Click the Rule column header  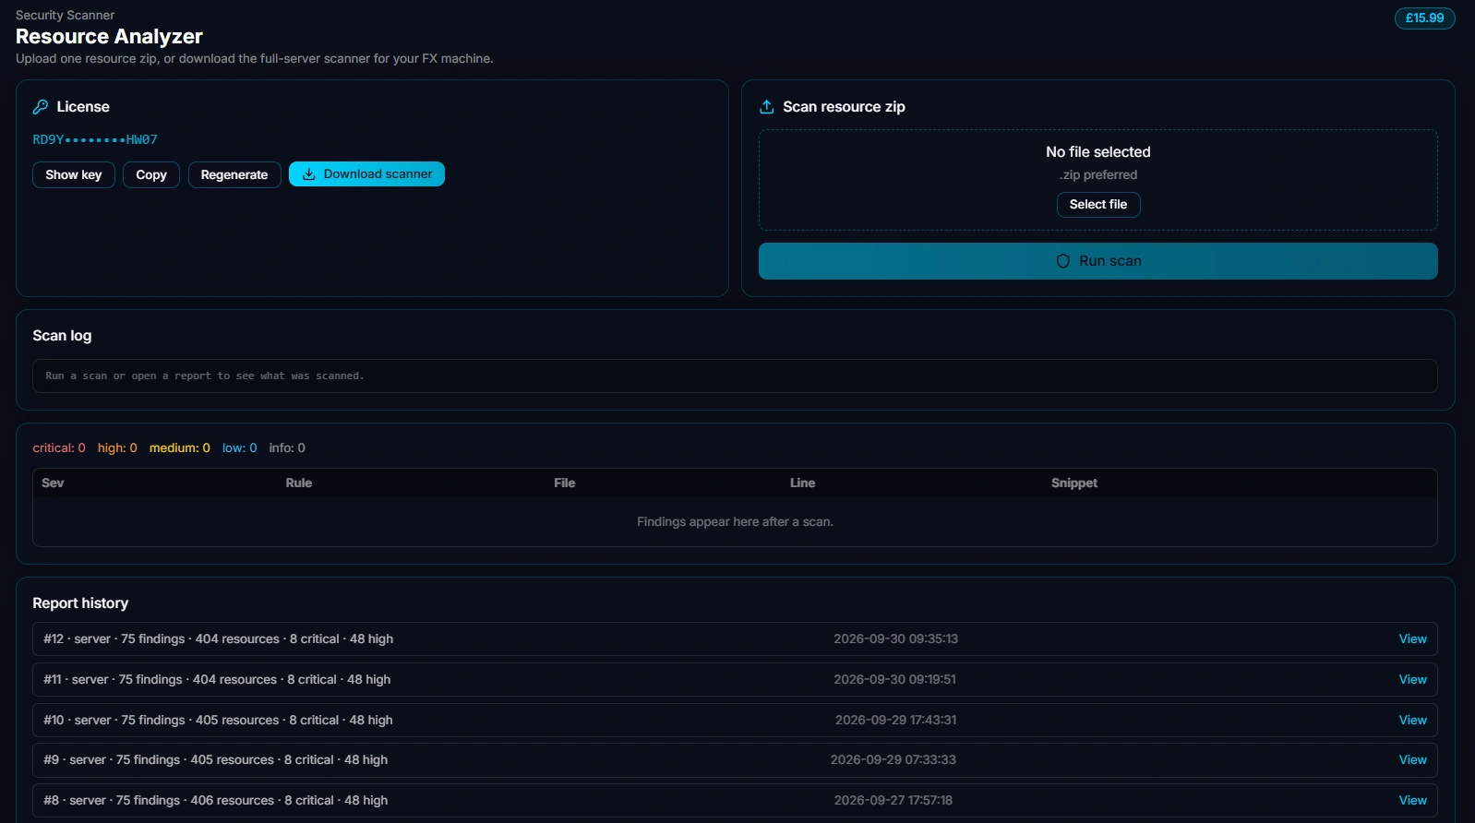pyautogui.click(x=299, y=483)
